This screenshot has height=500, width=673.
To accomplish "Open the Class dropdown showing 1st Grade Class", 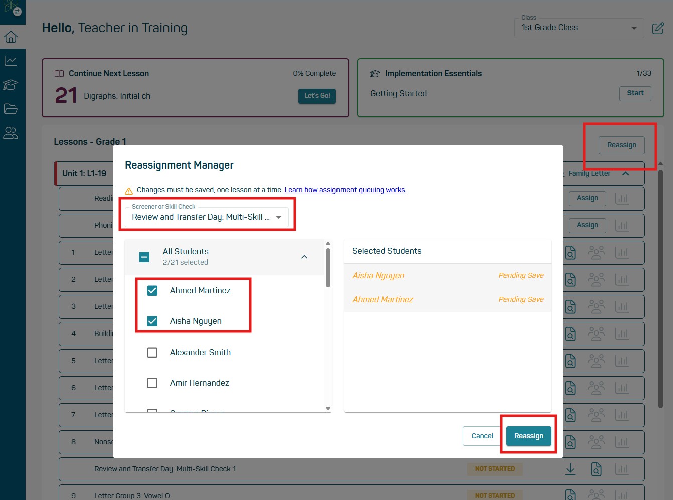I will point(579,28).
